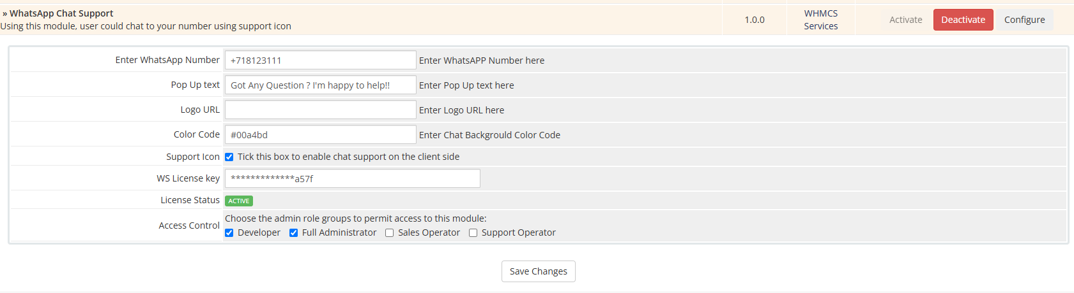Click the 'Support Operator' role label text
The height and width of the screenshot is (293, 1074).
519,232
